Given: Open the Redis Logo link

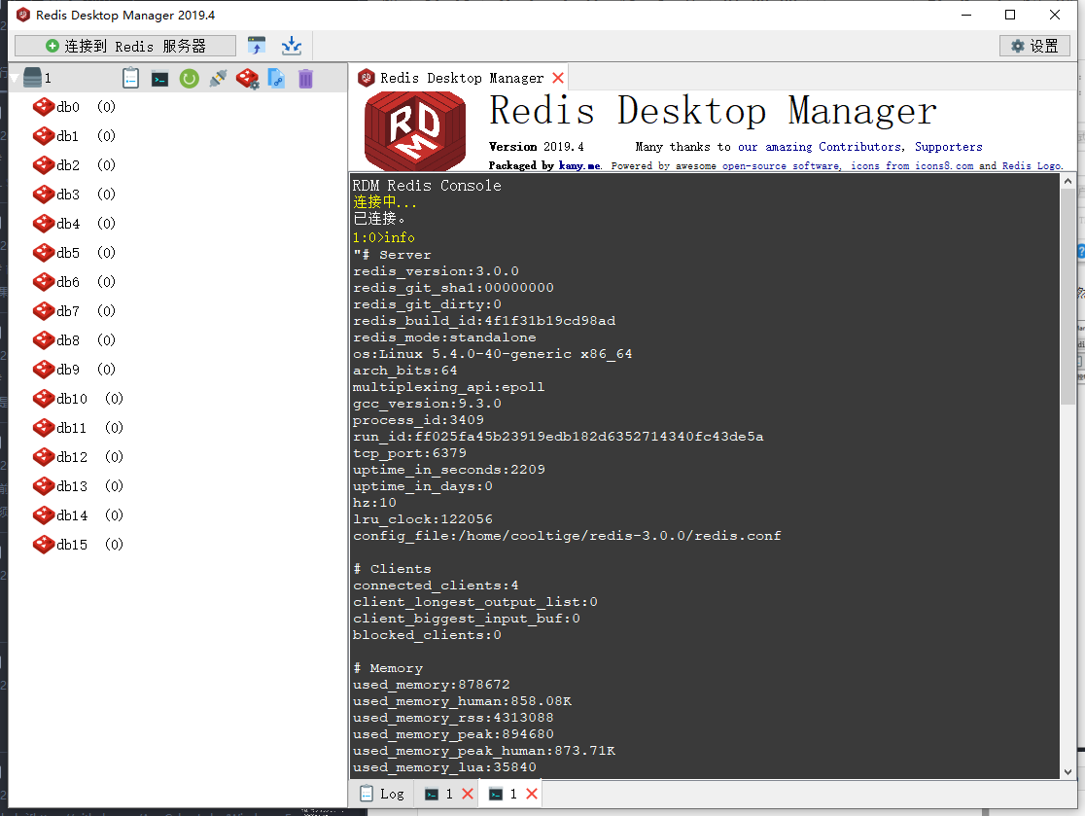Looking at the screenshot, I should pos(1032,165).
